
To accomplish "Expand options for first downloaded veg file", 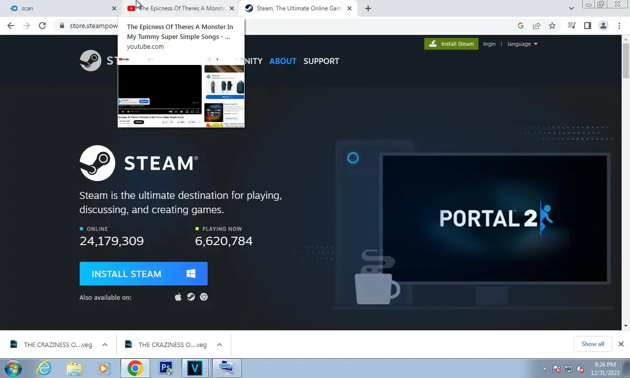I will (105, 345).
